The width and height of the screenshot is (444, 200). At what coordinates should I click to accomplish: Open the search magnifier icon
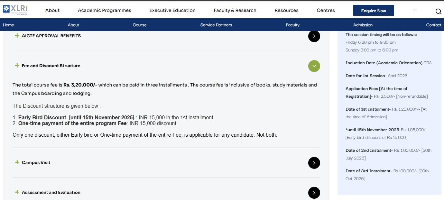[438, 12]
